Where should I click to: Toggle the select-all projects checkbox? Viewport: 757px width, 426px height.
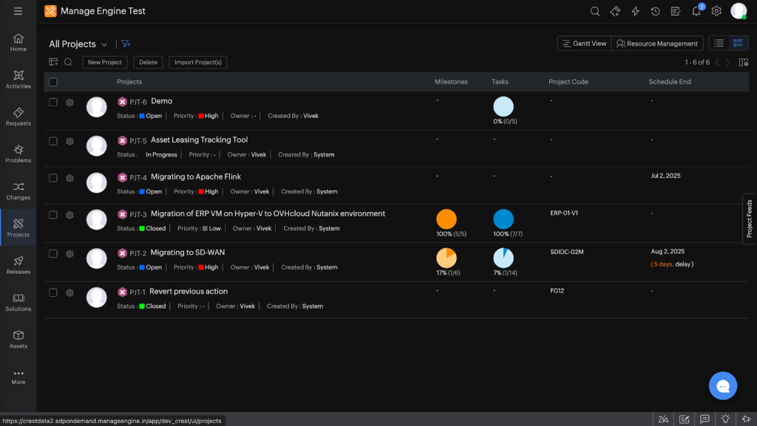pyautogui.click(x=53, y=82)
